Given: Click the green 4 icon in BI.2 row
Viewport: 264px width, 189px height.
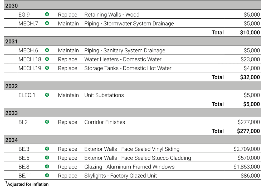Looking at the screenshot, I should point(47,122).
